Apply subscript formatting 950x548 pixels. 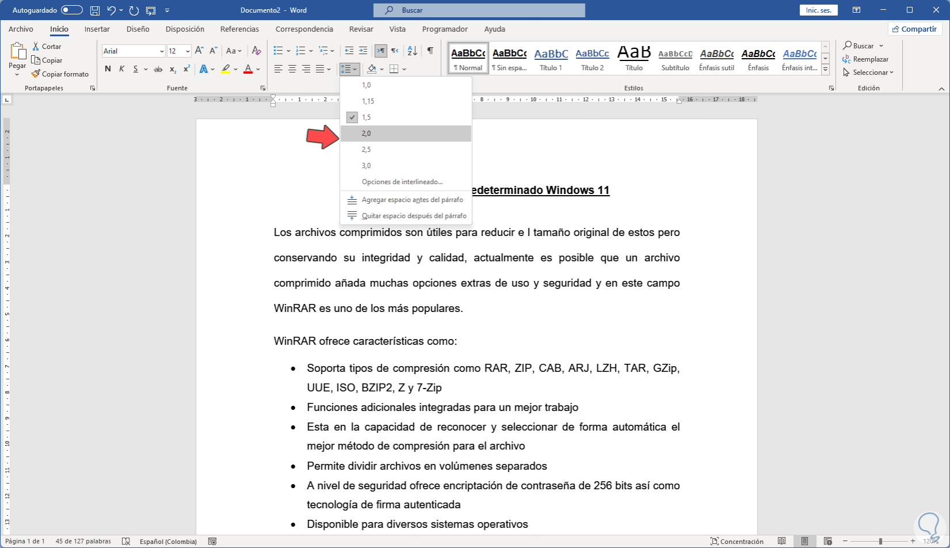(x=173, y=69)
